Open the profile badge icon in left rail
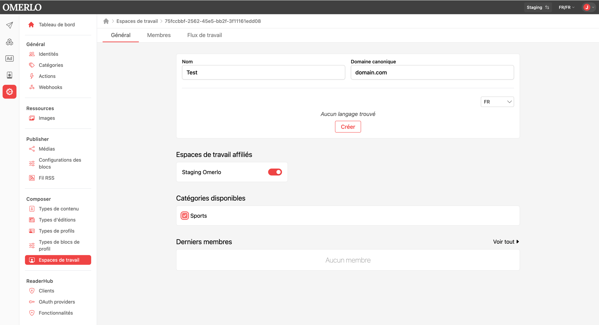 (x=10, y=75)
